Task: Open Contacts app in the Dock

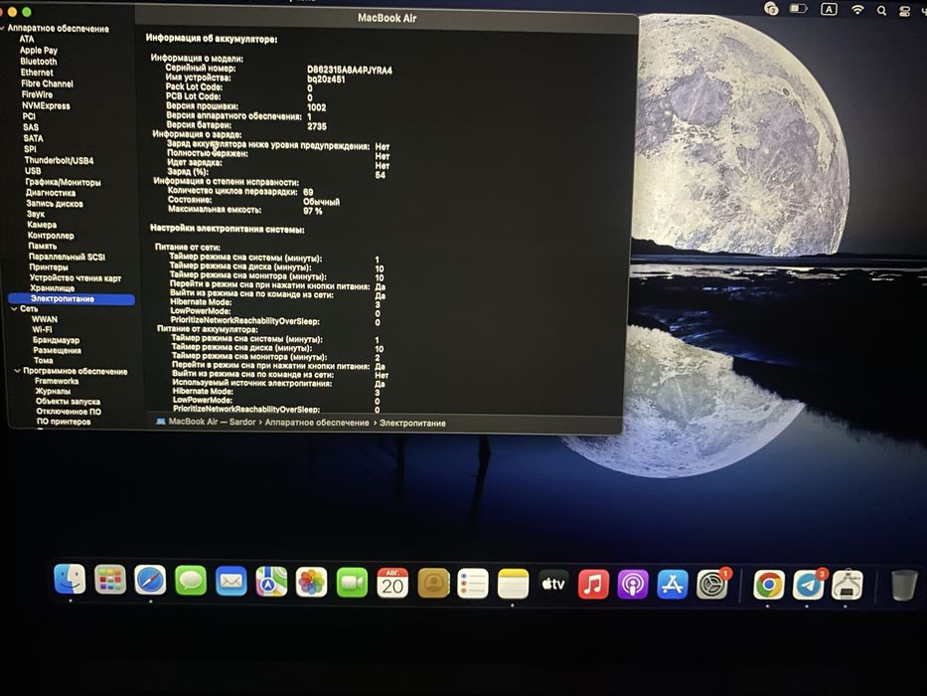Action: 433,584
